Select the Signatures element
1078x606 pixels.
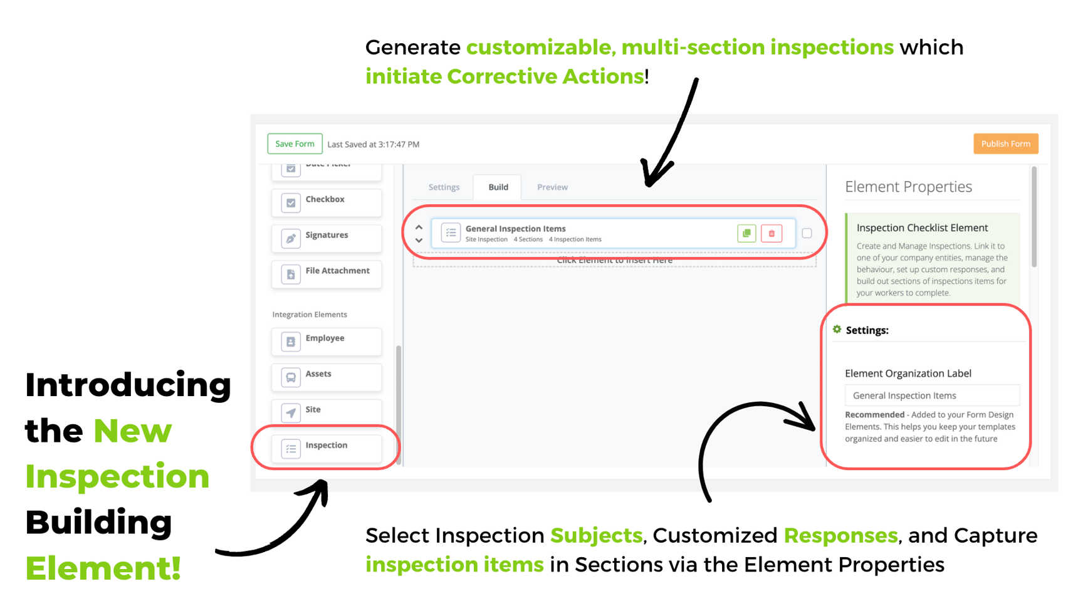point(326,238)
